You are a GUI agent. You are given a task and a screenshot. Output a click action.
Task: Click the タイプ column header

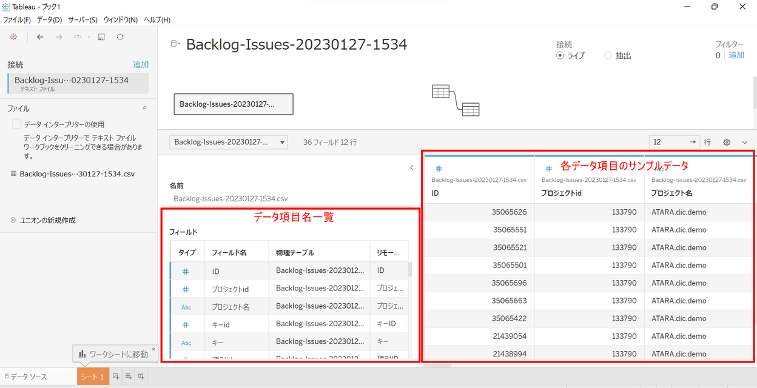(187, 253)
